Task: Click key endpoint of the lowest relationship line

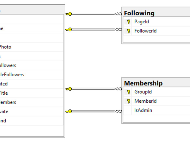Action: click(x=69, y=112)
